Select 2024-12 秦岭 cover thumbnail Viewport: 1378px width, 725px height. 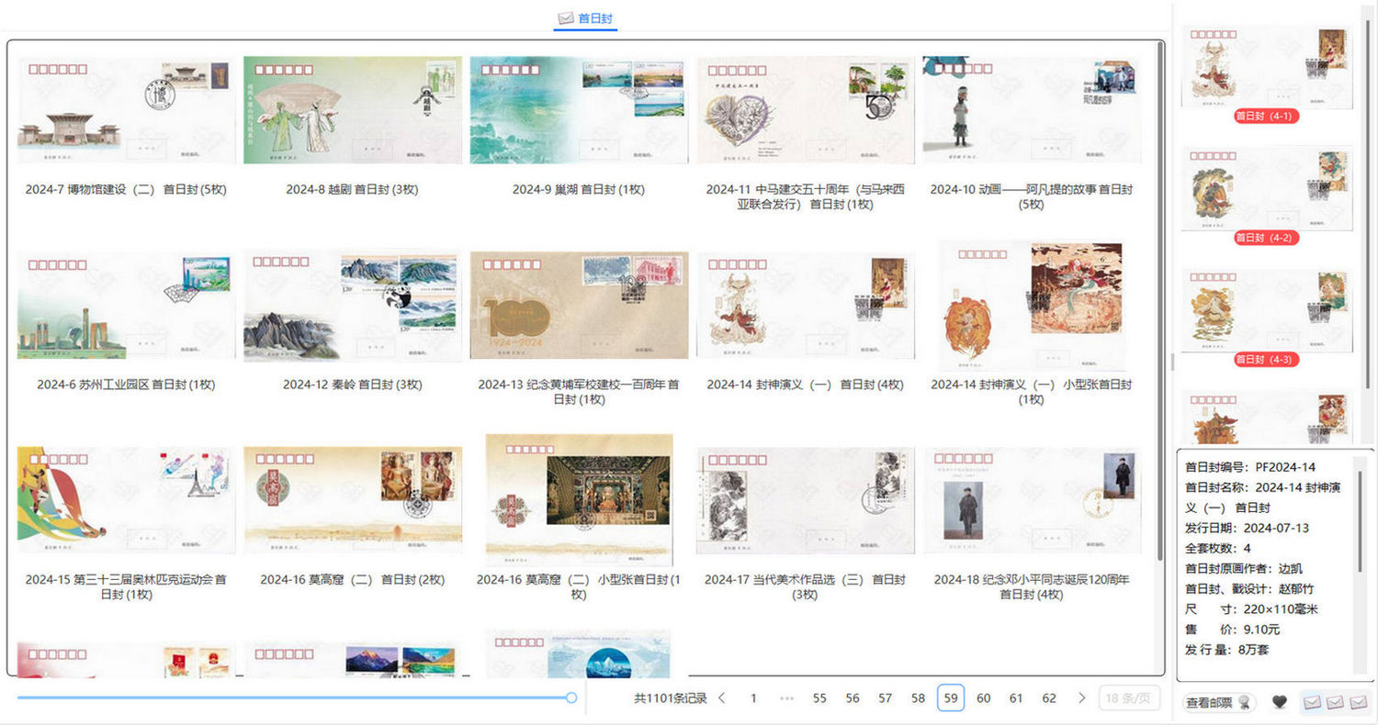click(x=352, y=306)
